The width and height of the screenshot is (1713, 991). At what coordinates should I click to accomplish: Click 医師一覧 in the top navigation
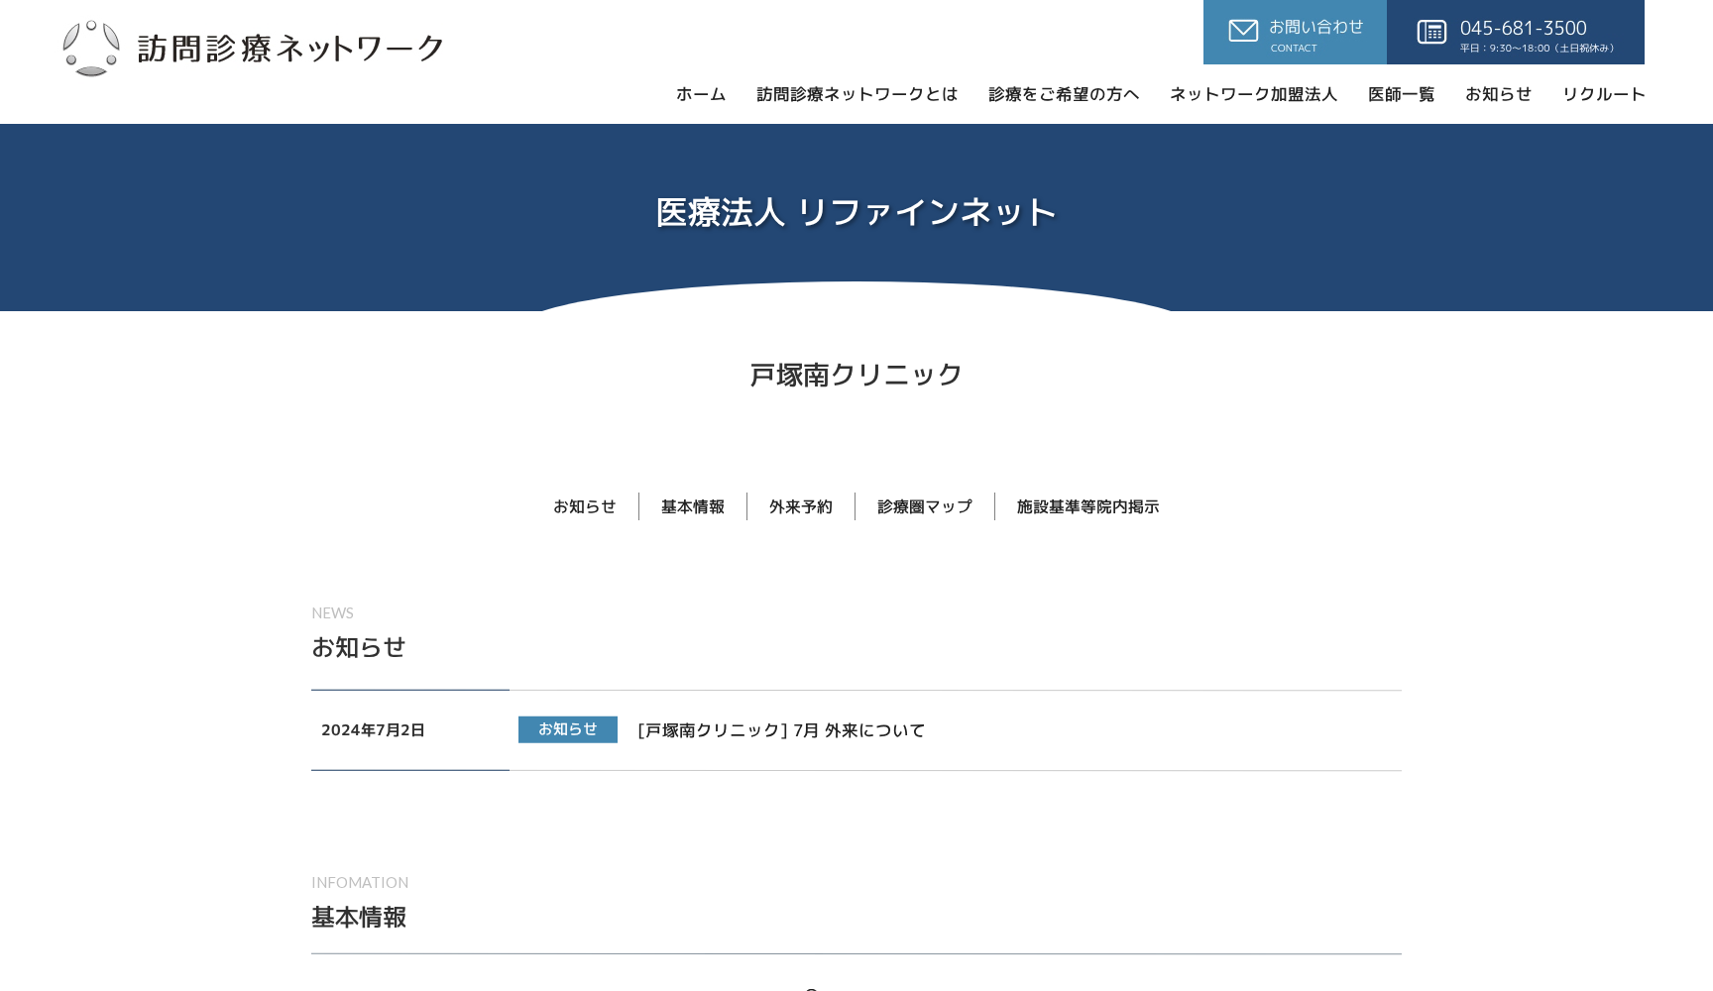click(x=1400, y=94)
